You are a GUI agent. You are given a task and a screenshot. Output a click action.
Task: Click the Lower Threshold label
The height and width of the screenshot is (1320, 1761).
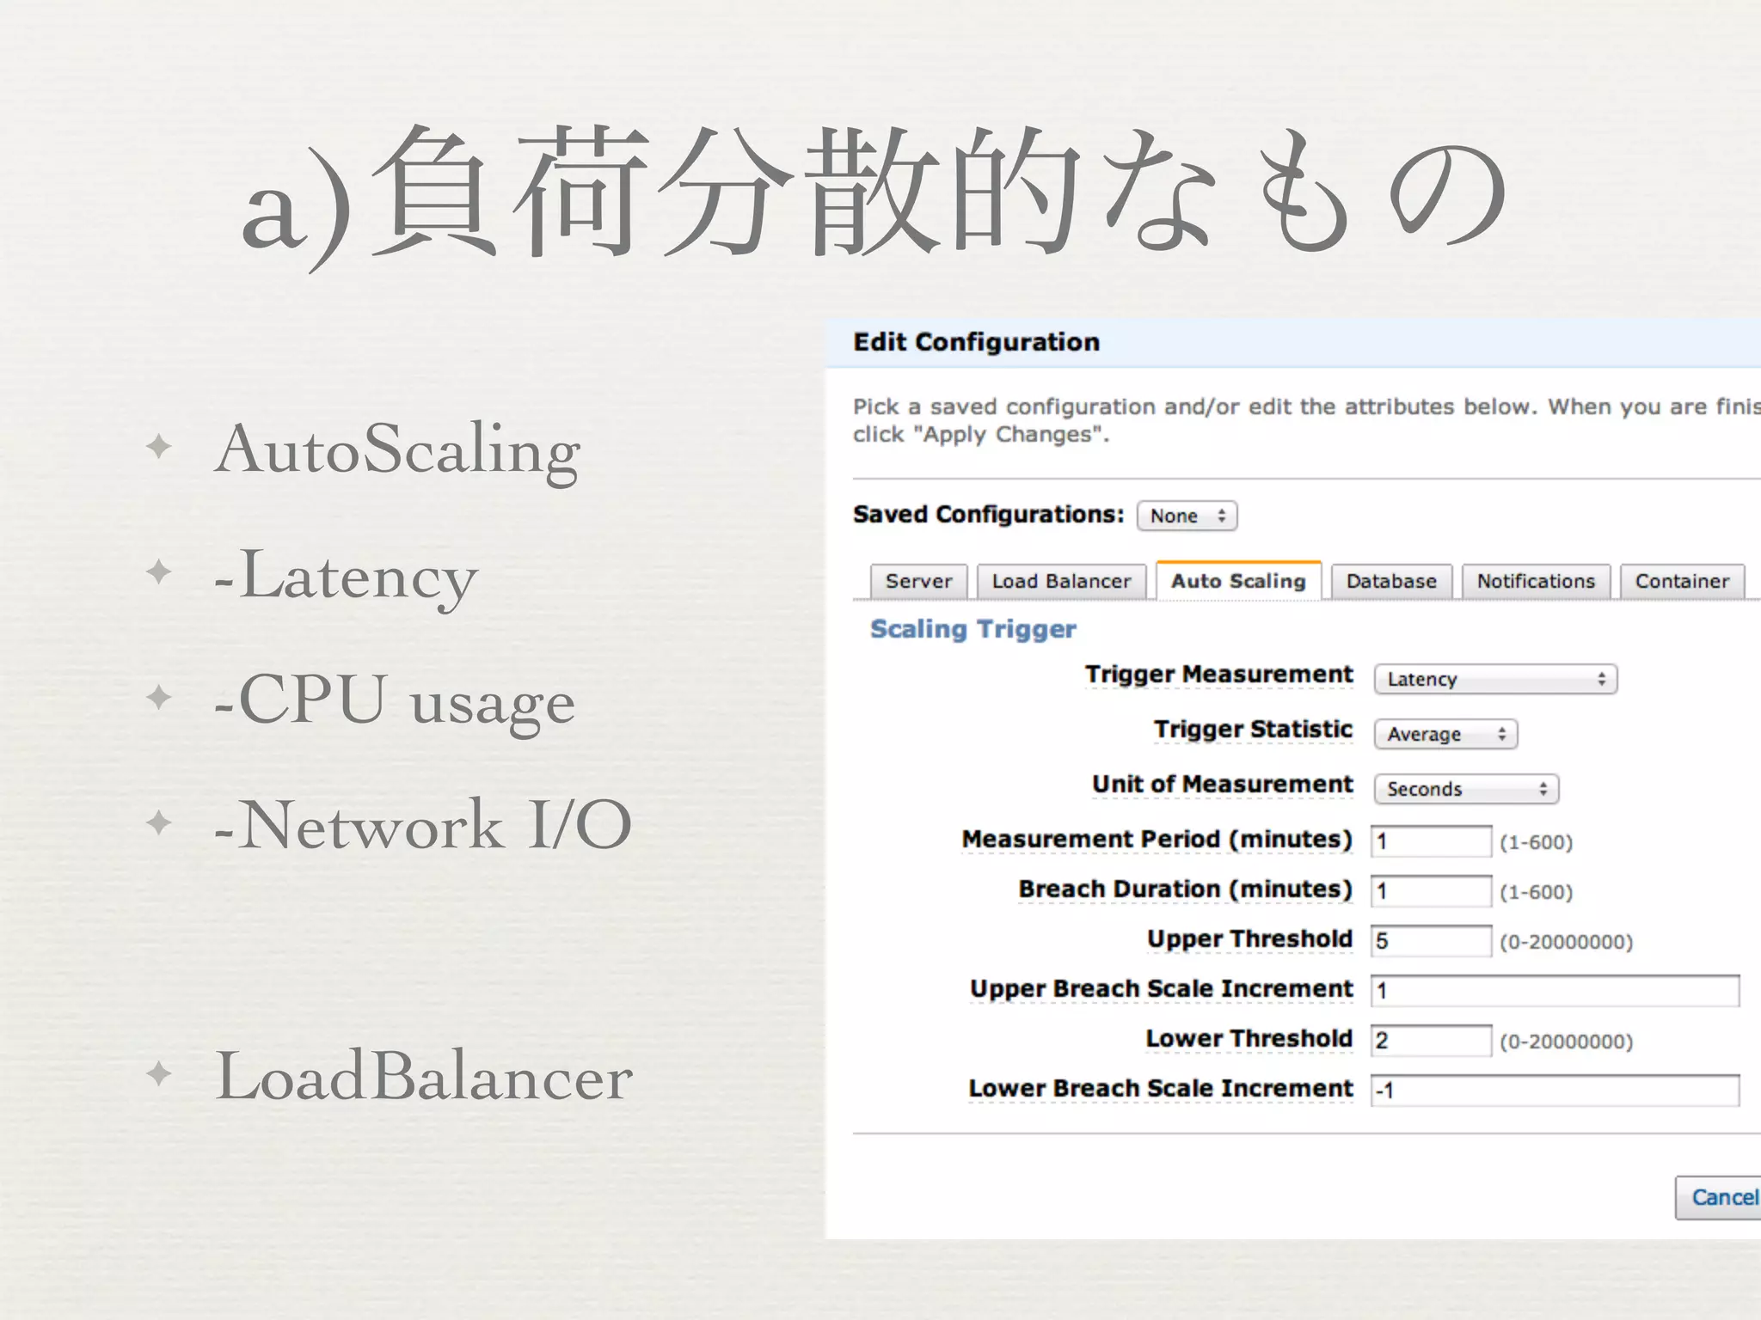(x=1249, y=1039)
